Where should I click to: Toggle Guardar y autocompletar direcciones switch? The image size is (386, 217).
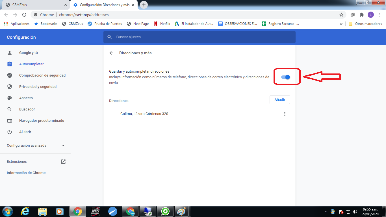[x=286, y=77]
